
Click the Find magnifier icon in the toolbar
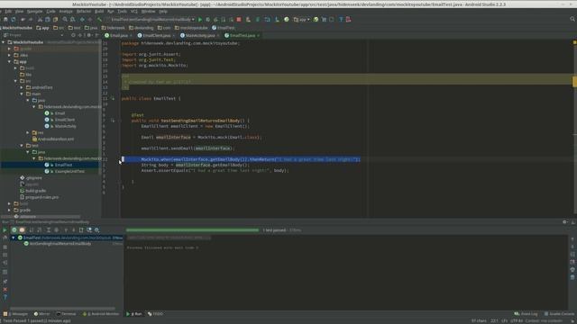[65, 20]
